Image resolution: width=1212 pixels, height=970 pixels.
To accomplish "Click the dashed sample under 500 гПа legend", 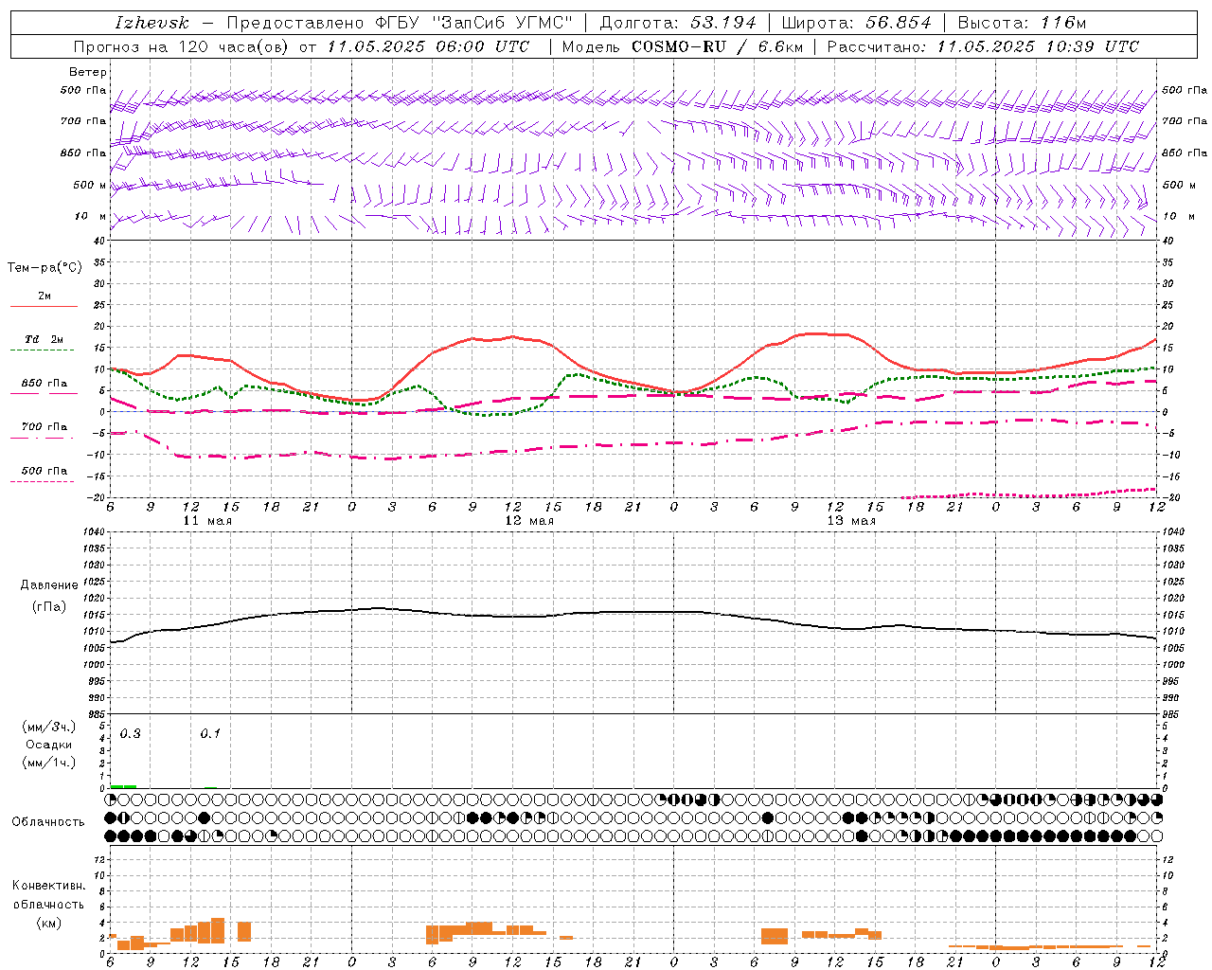I will coord(43,482).
